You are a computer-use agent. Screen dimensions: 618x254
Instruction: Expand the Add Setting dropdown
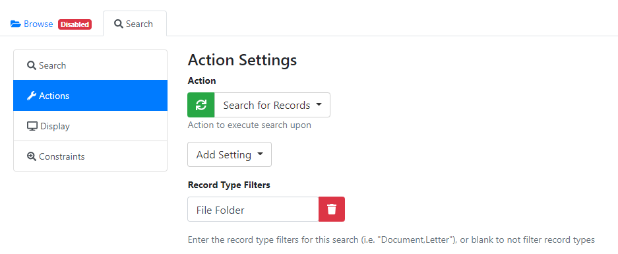[x=230, y=154]
